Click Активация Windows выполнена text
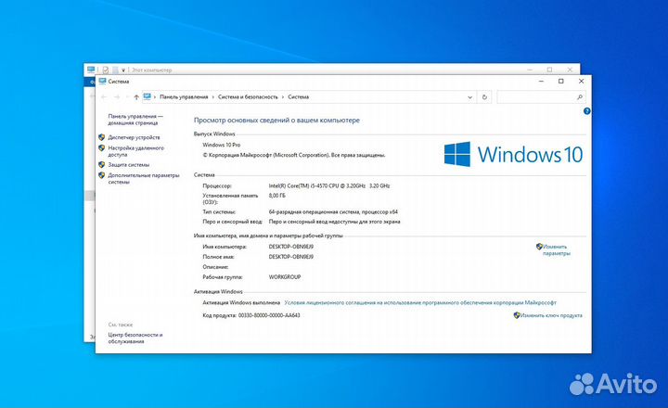668x408 pixels. (x=241, y=302)
